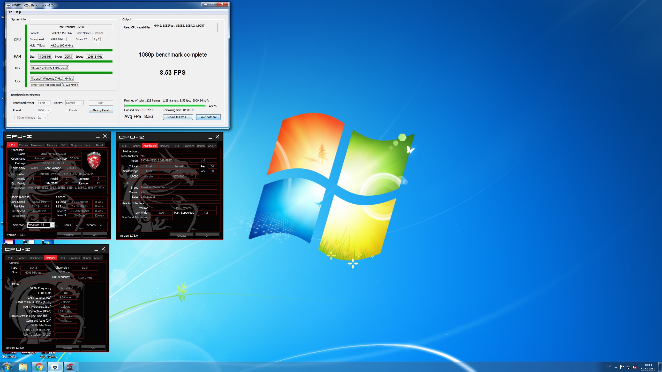Enable the Overkill mode checkbox
Image resolution: width=662 pixels, height=372 pixels.
[16, 118]
